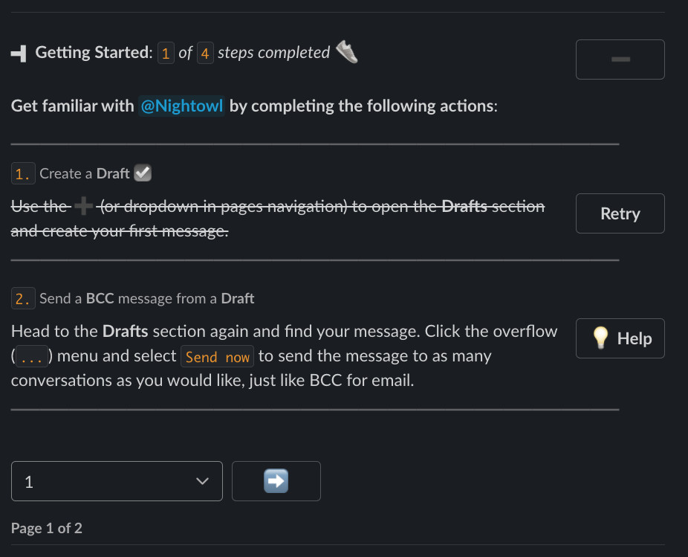
Task: Open the page number dropdown
Action: (x=117, y=481)
